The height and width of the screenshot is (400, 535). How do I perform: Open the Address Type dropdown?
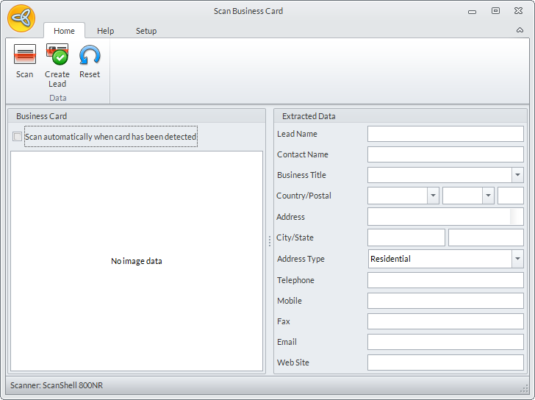[517, 259]
